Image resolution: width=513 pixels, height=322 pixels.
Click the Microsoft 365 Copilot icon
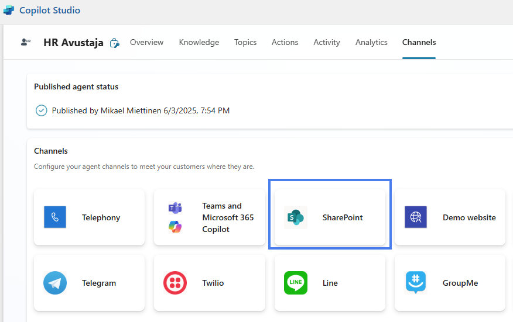(x=175, y=227)
